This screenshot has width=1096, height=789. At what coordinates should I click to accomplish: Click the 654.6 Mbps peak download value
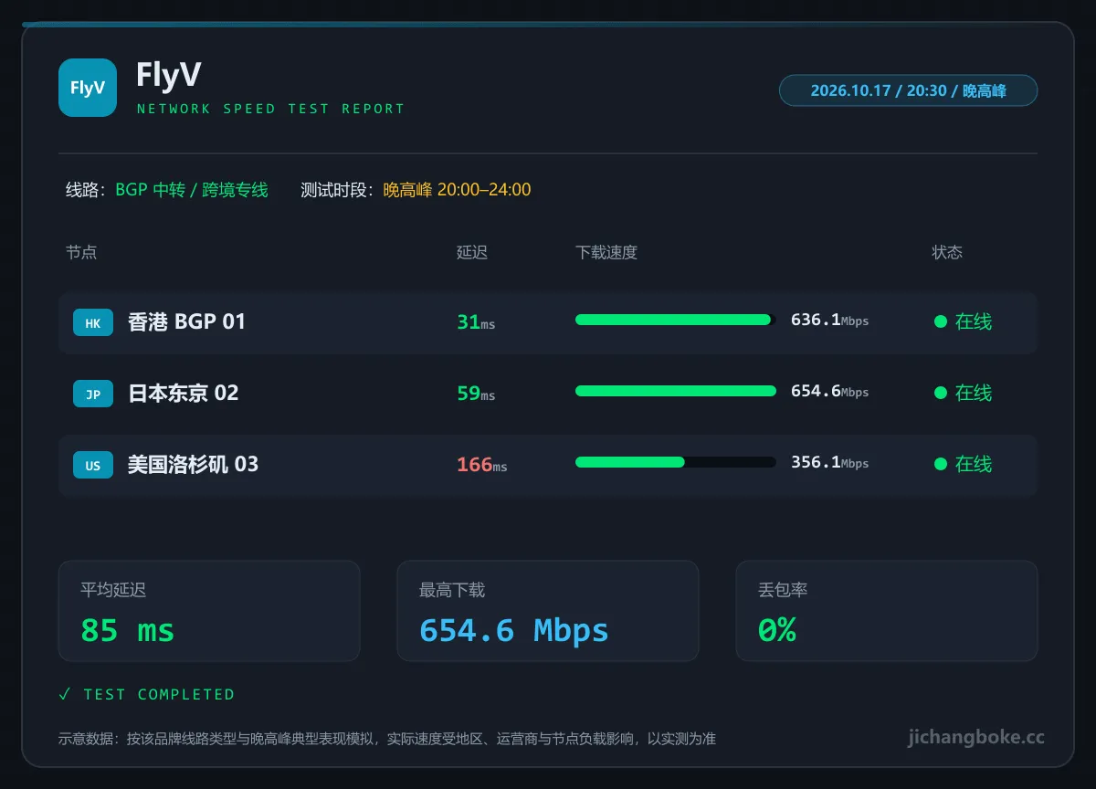[514, 630]
